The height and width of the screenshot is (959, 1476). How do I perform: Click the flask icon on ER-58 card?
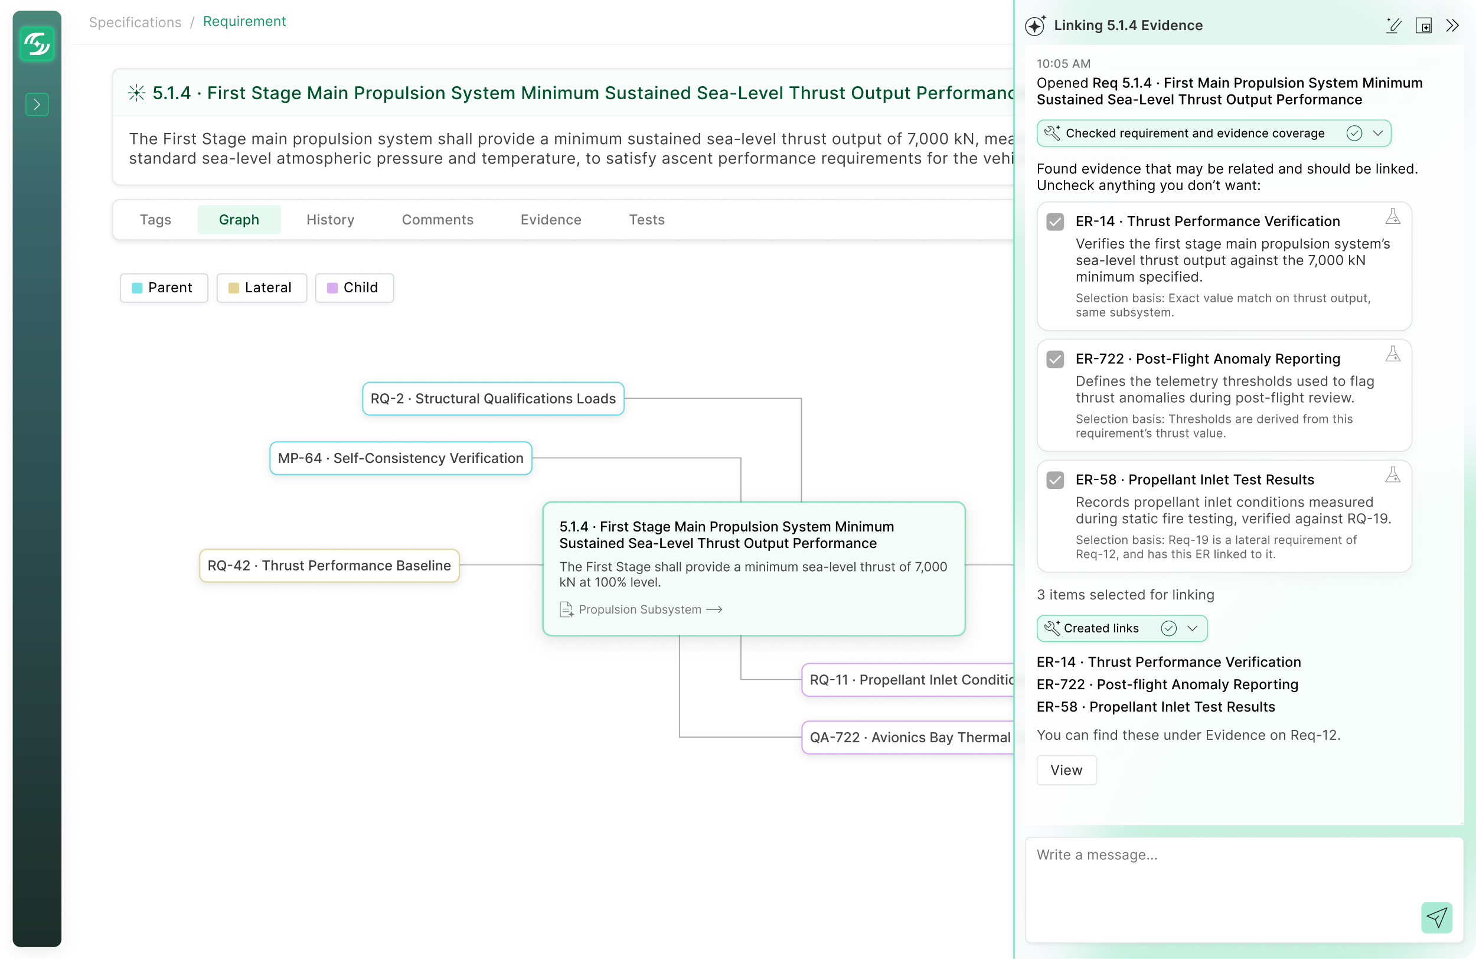tap(1393, 475)
